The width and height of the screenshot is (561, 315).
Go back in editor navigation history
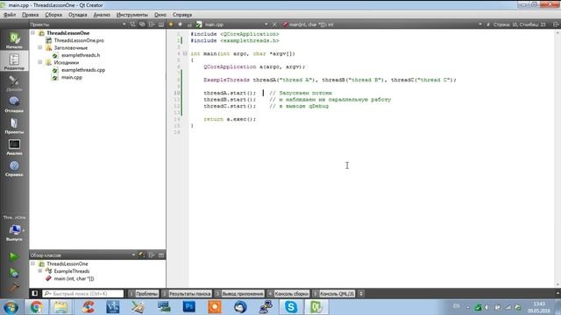click(171, 24)
